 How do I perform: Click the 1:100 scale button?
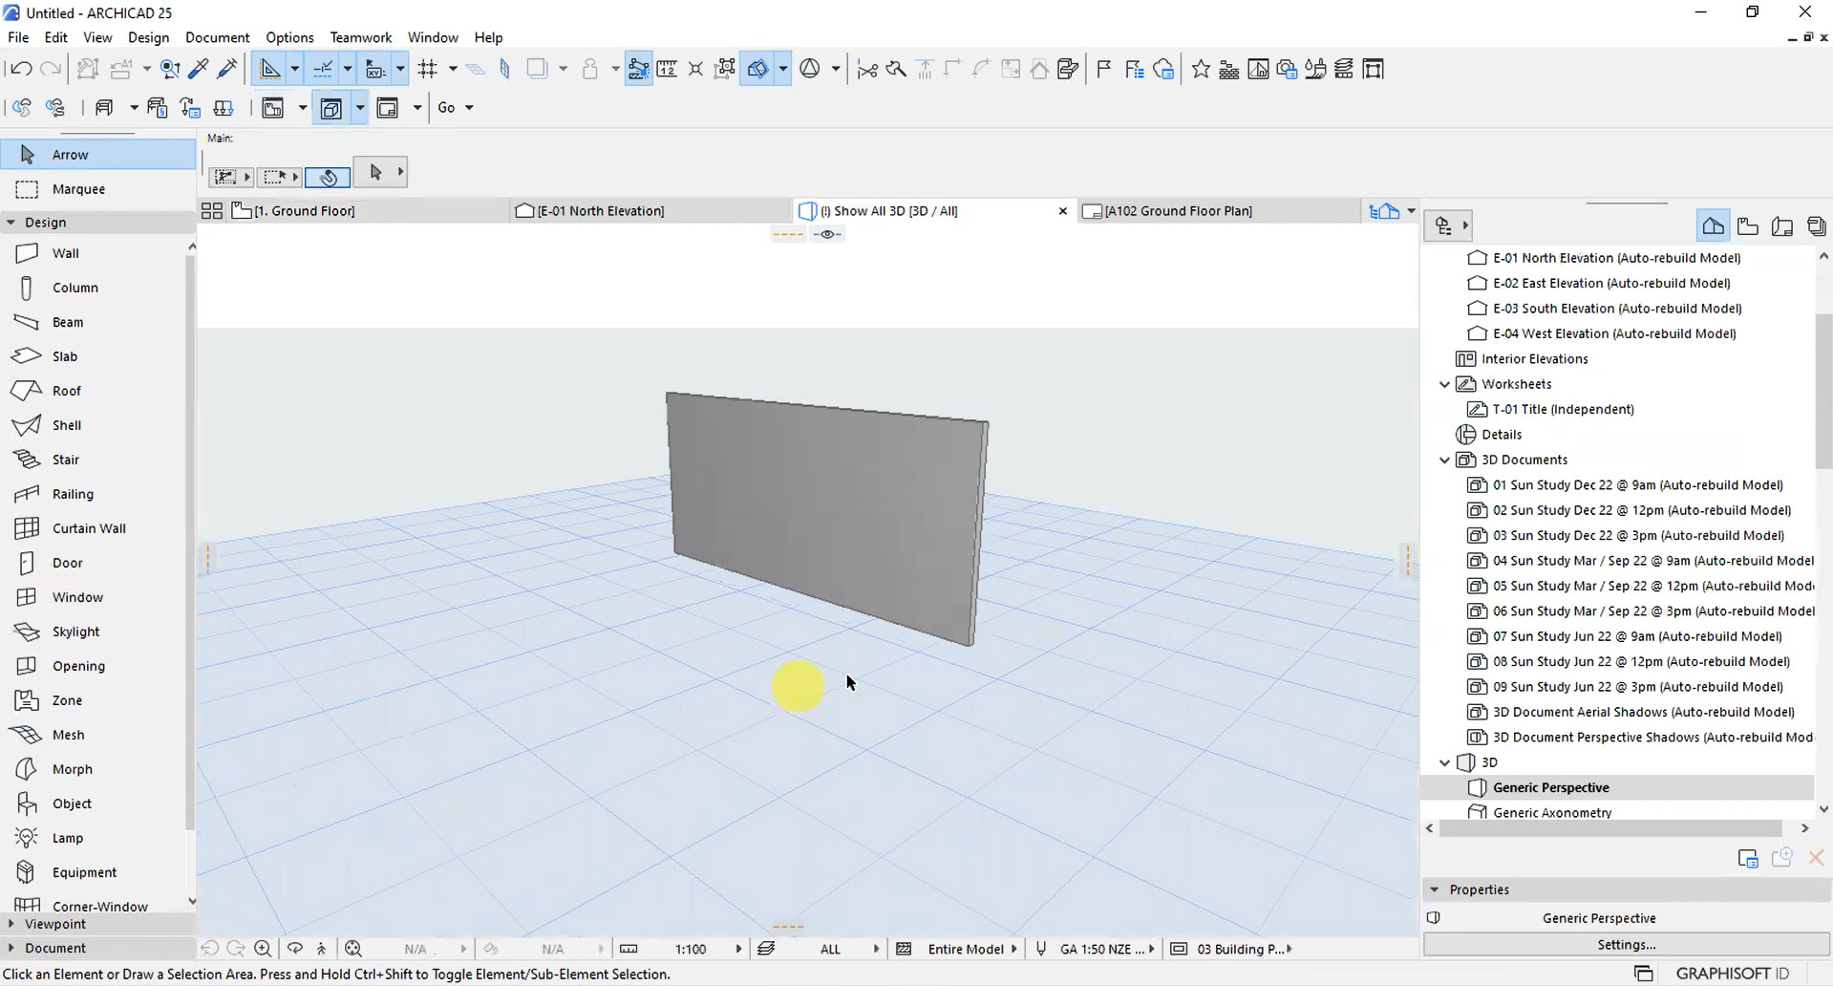coord(690,949)
